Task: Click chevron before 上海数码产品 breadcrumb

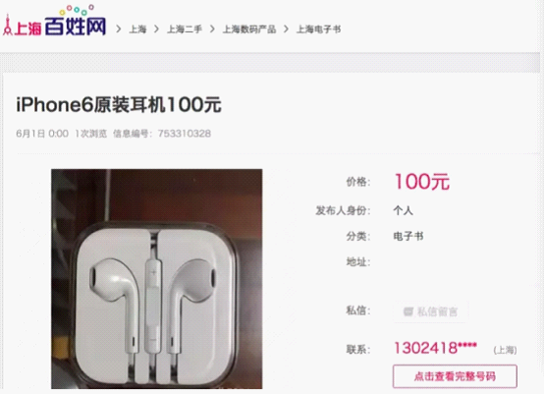Action: (x=212, y=29)
